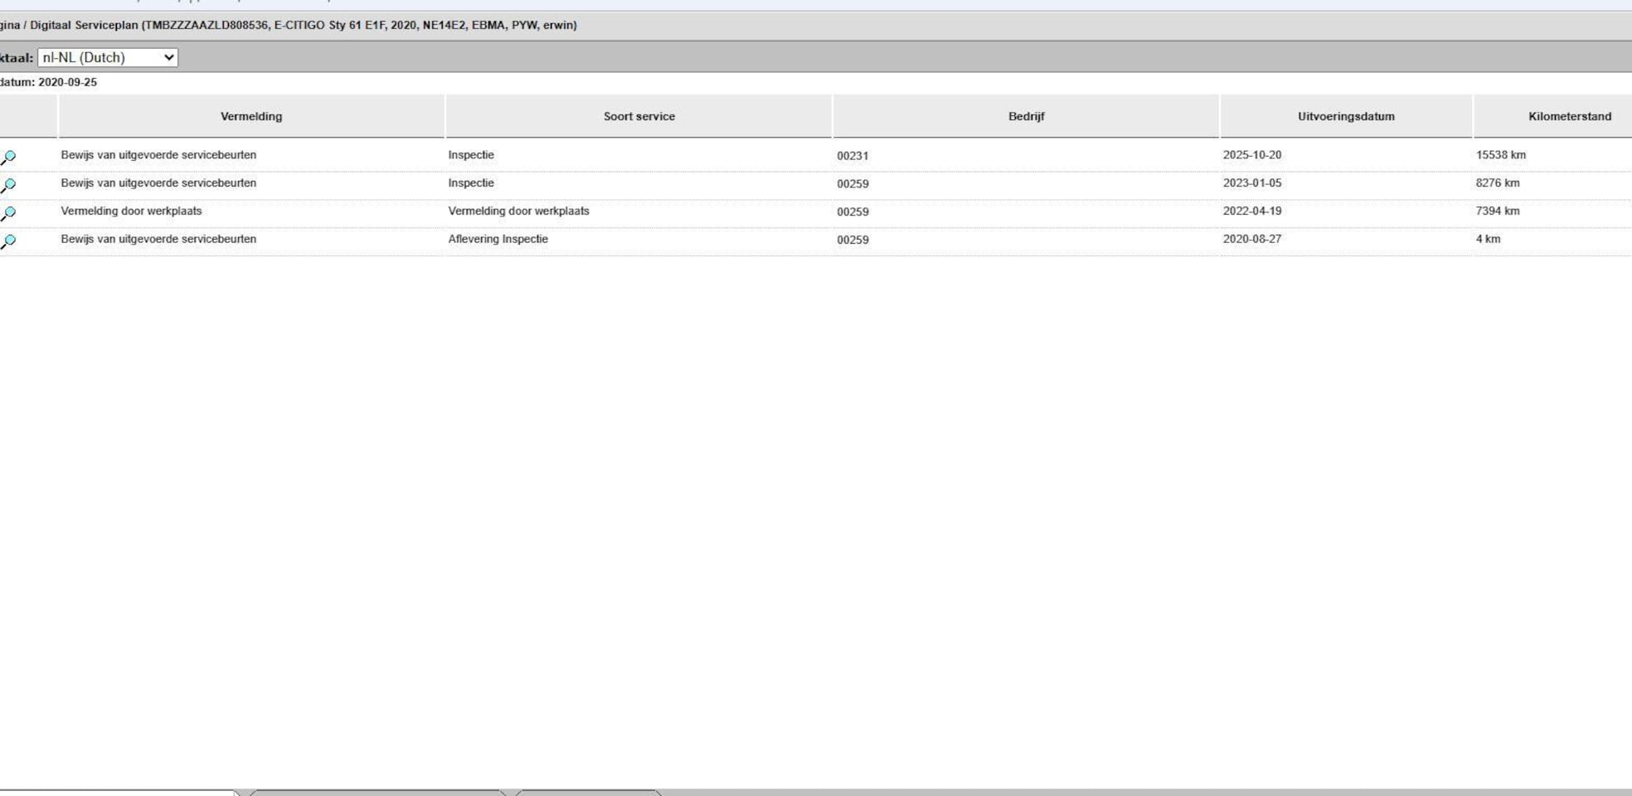Select the Aflevering Inspectie service type cell
1632x796 pixels.
coord(498,239)
